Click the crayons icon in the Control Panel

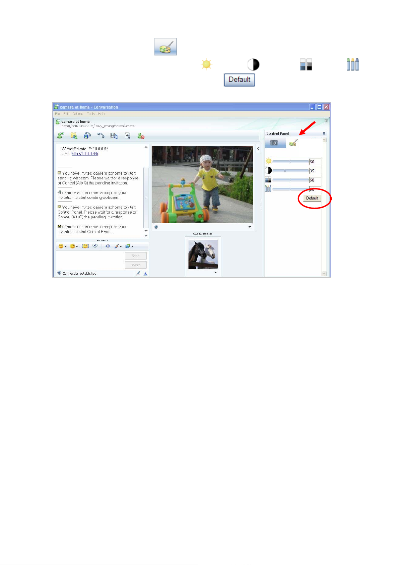point(268,188)
